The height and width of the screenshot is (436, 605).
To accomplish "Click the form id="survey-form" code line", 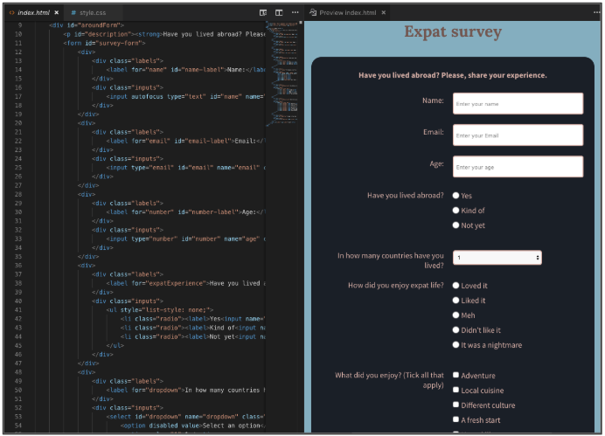I will [104, 43].
